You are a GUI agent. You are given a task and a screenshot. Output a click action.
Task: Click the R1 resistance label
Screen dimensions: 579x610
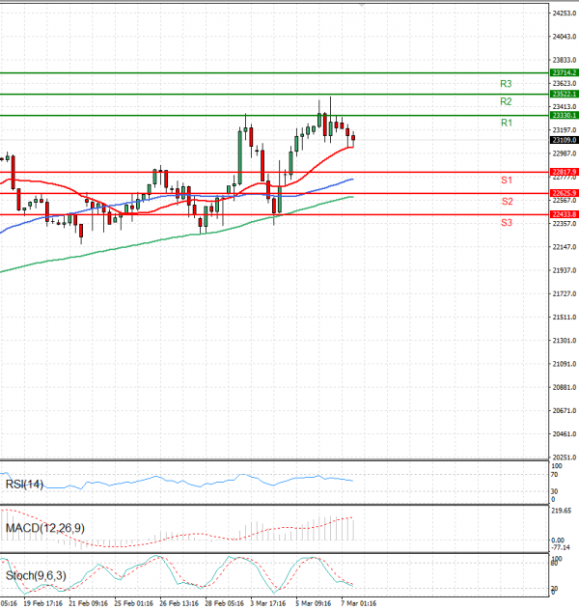(507, 123)
